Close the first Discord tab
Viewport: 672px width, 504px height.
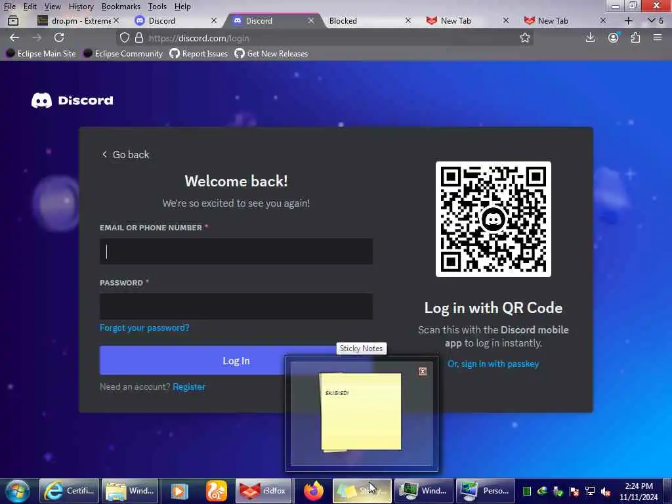(214, 20)
